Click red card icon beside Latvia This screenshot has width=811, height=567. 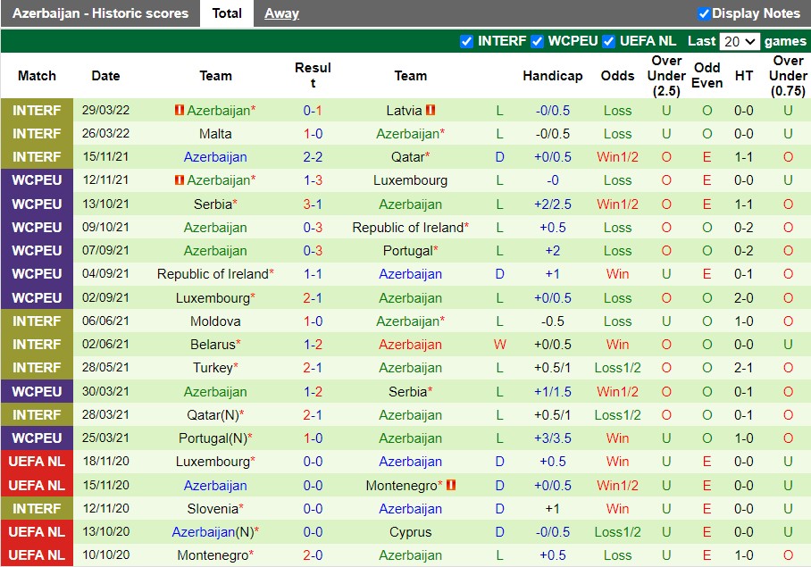click(x=431, y=110)
